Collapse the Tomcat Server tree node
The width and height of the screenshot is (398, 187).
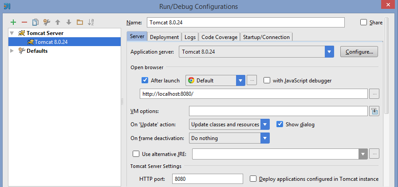12,33
